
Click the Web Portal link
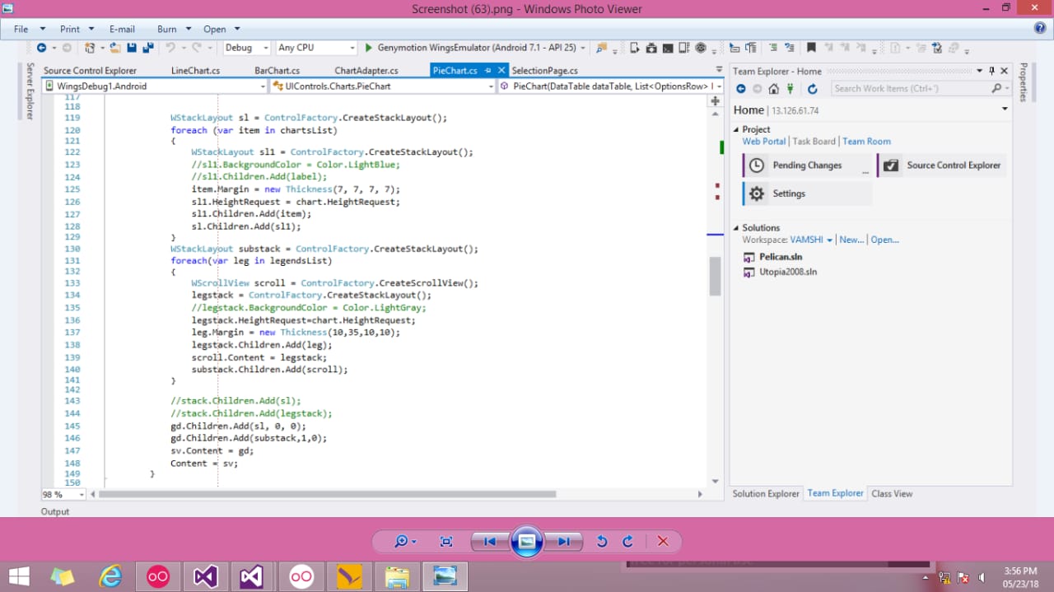coord(763,142)
